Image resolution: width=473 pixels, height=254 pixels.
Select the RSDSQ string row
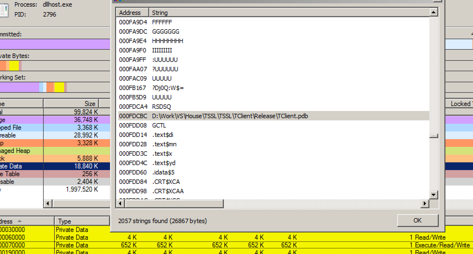[162, 107]
